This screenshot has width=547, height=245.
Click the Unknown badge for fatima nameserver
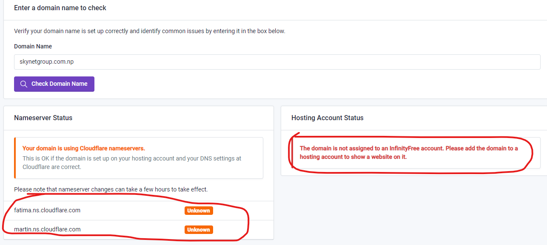(x=199, y=211)
